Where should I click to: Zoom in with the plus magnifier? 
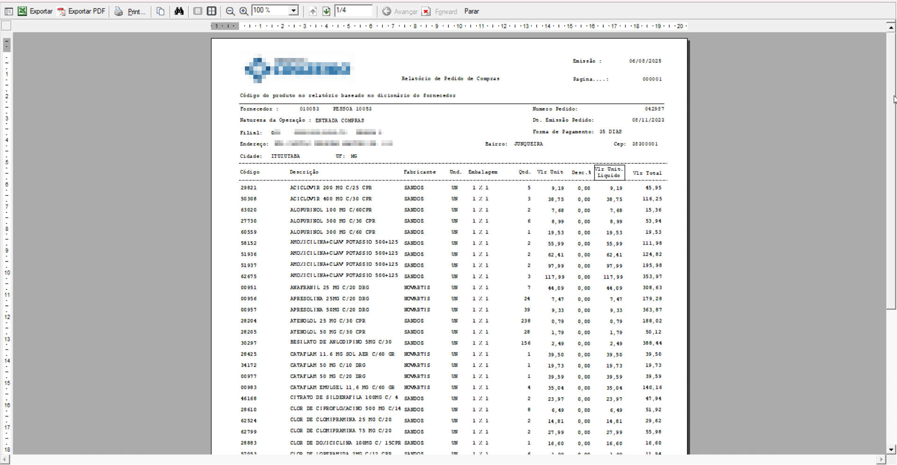pyautogui.click(x=244, y=11)
